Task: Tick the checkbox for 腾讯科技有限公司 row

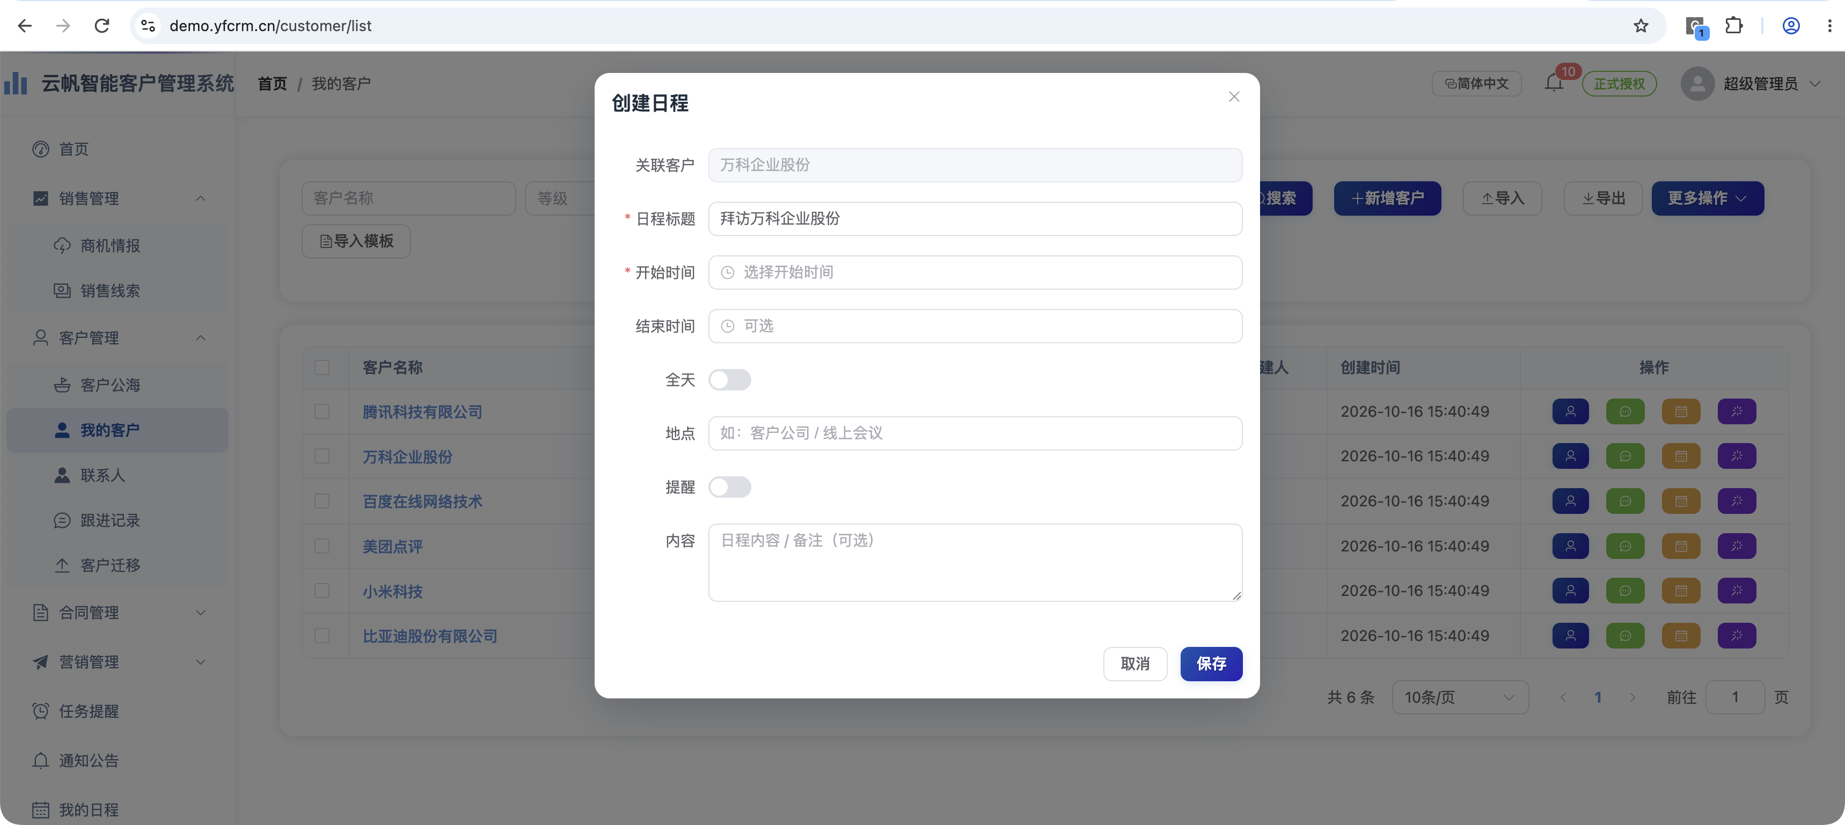Action: tap(323, 411)
